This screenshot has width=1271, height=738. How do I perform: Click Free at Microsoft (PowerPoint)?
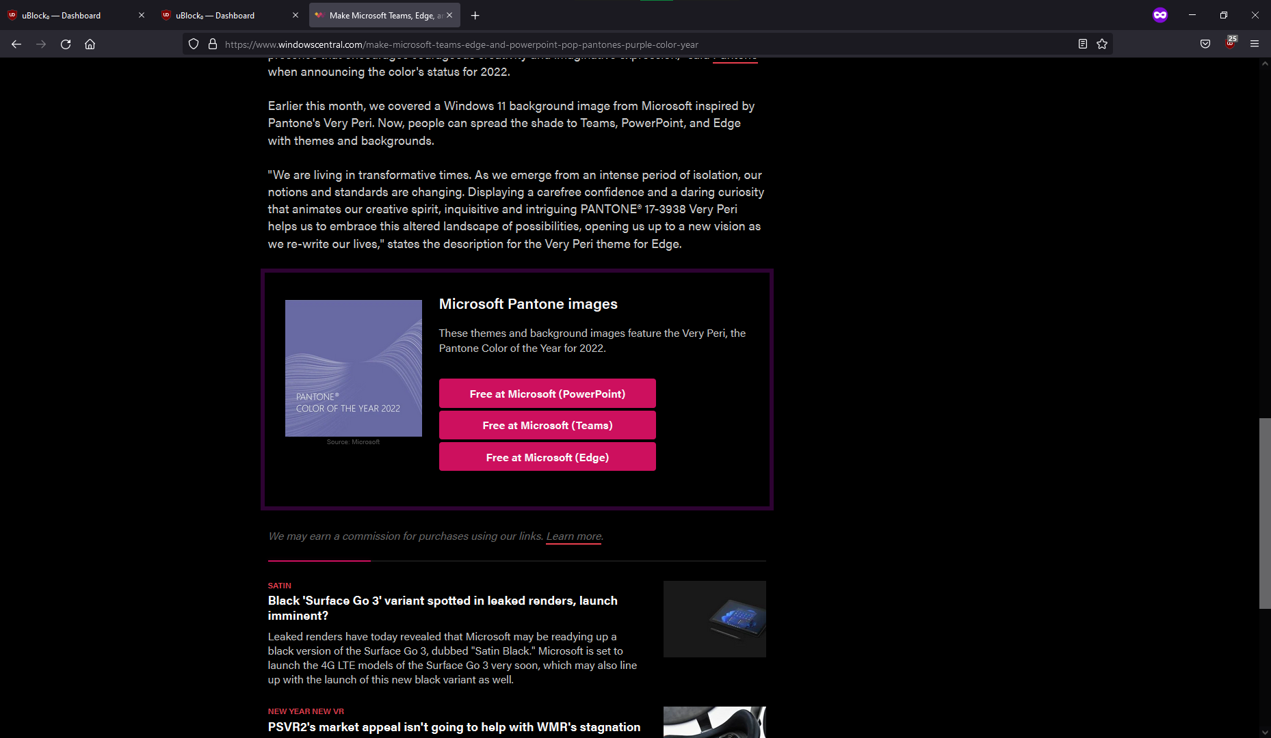click(547, 393)
